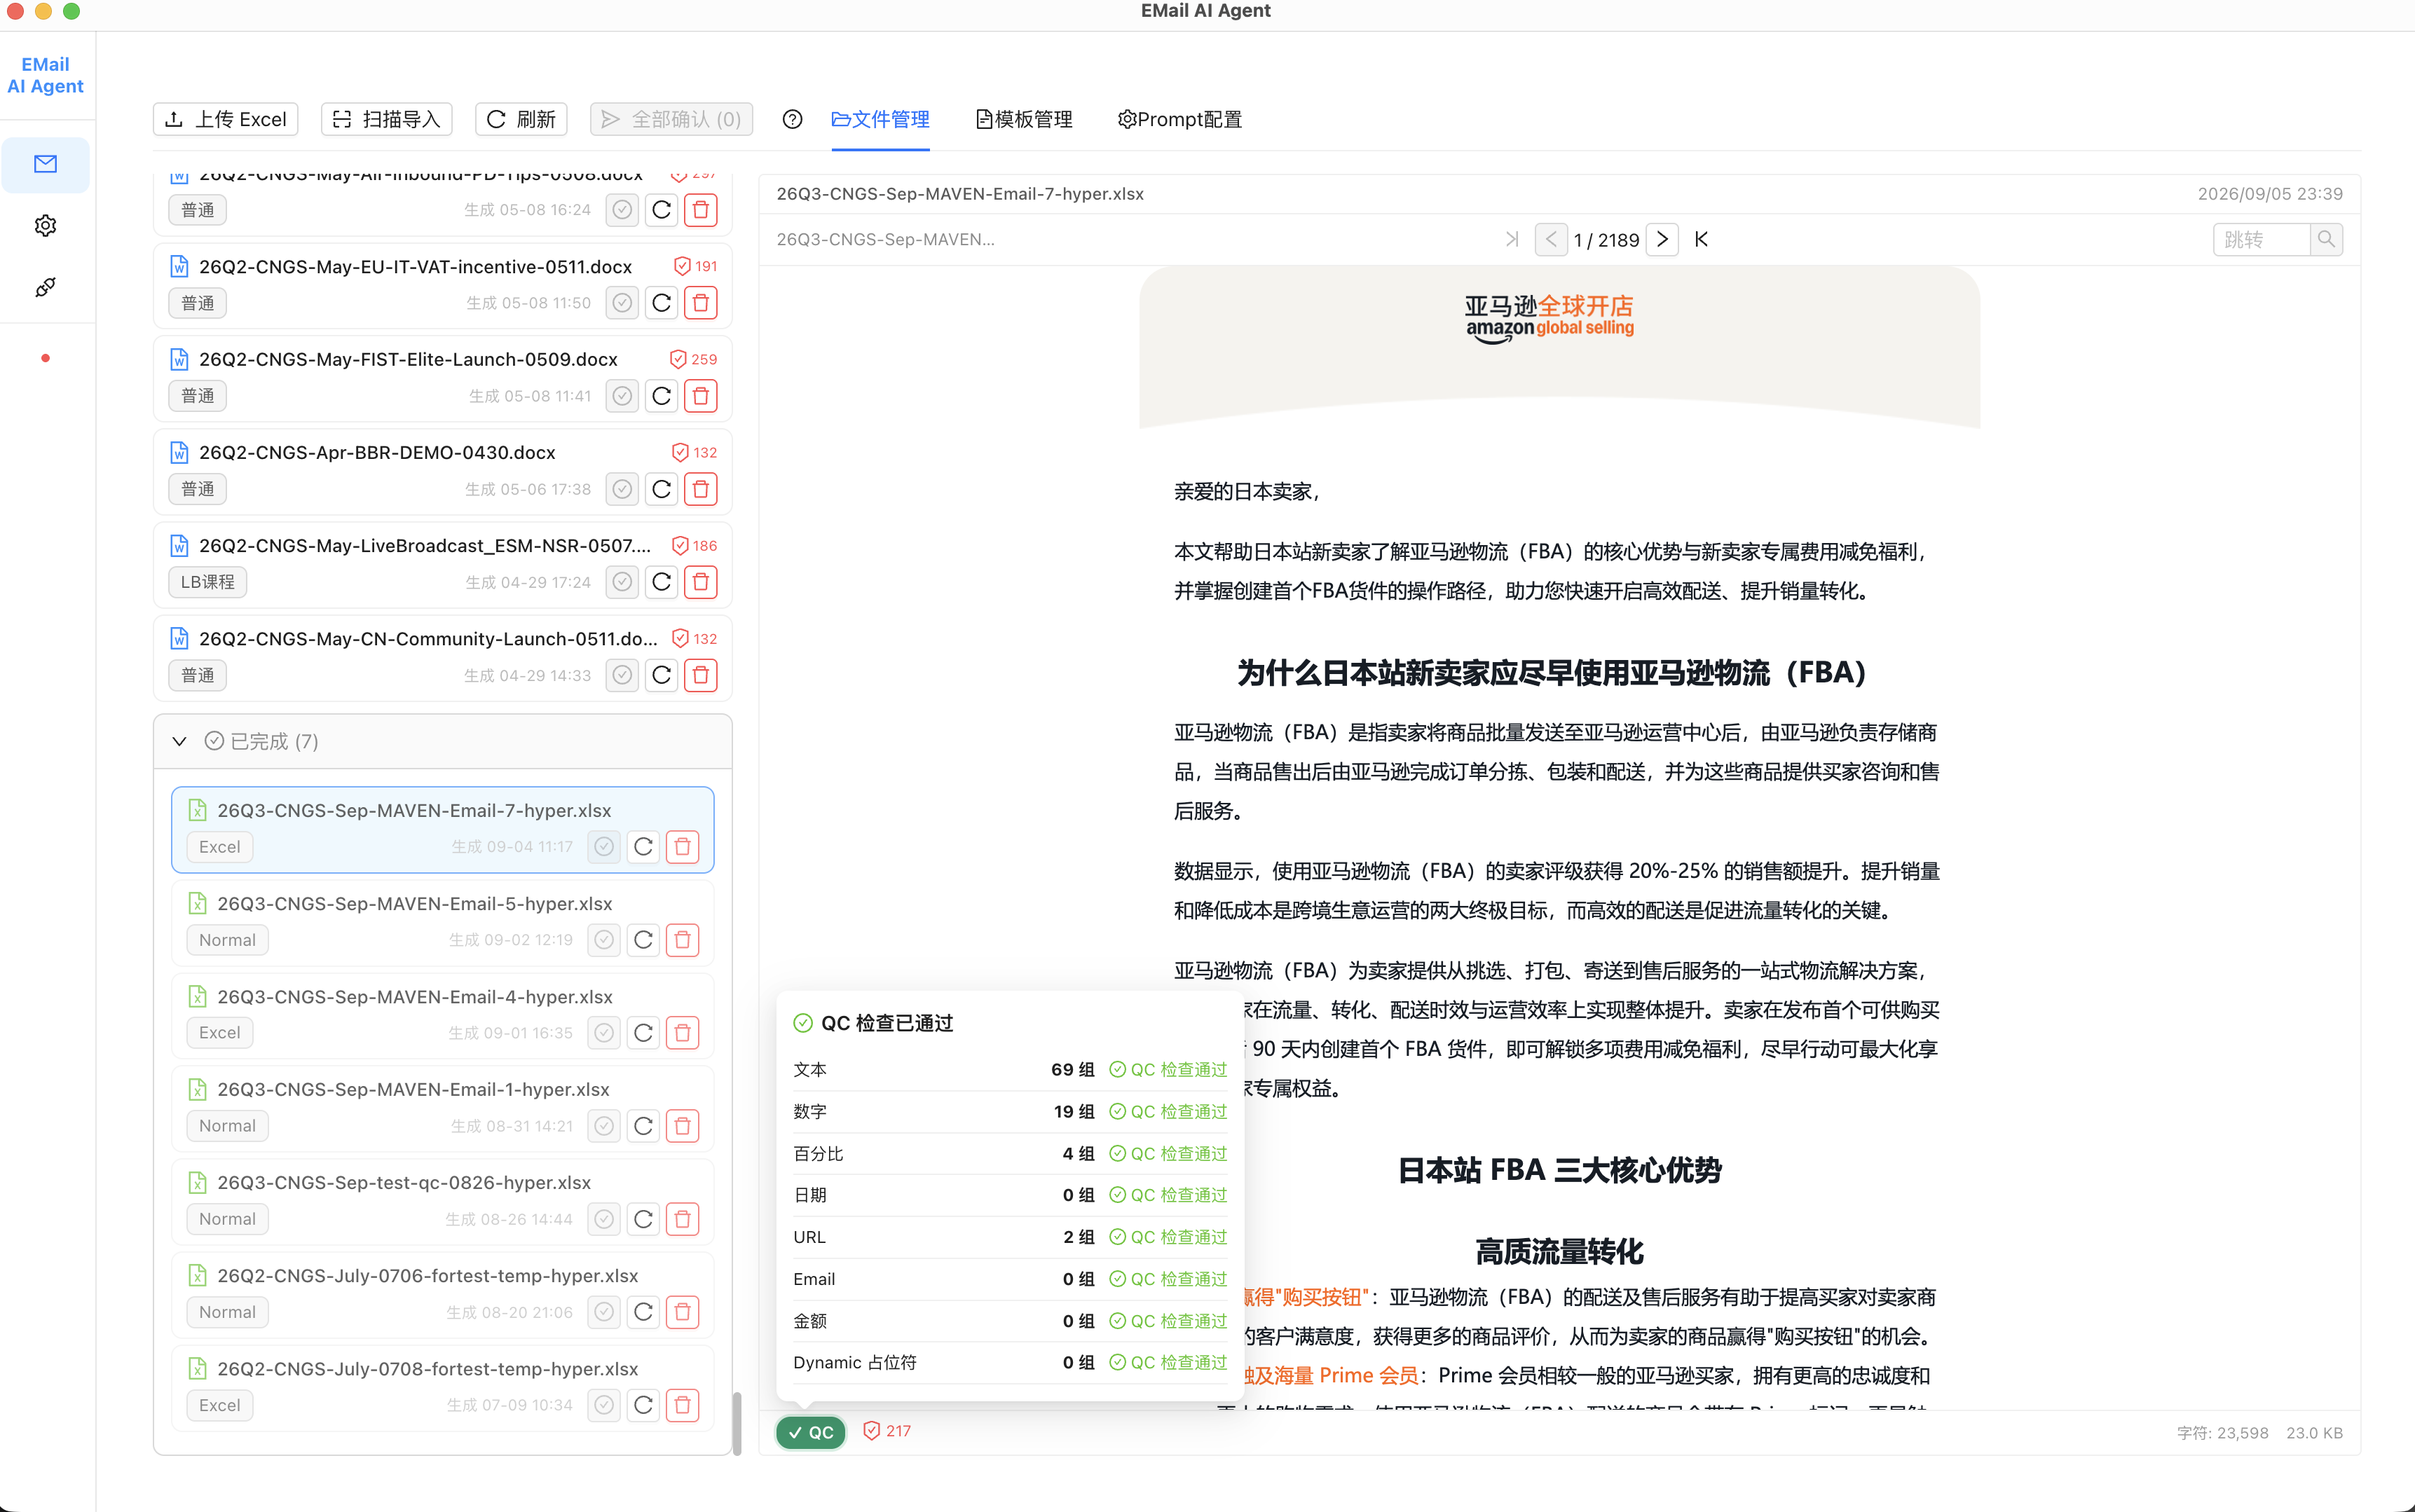Image resolution: width=2415 pixels, height=1512 pixels.
Task: Click the green QC status button
Action: 811,1433
